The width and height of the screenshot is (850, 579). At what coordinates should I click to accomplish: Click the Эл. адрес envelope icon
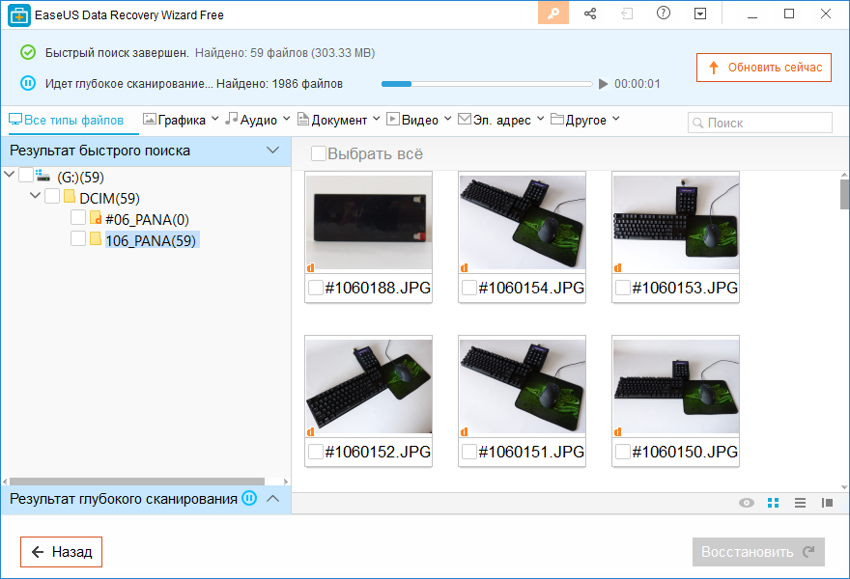coord(465,119)
